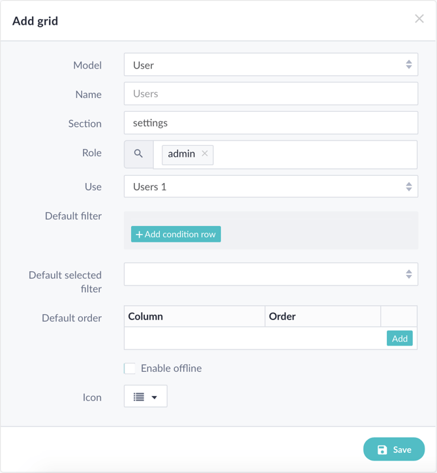Viewport: 437px width, 473px height.
Task: Click the Use field select arrows
Action: 409,187
